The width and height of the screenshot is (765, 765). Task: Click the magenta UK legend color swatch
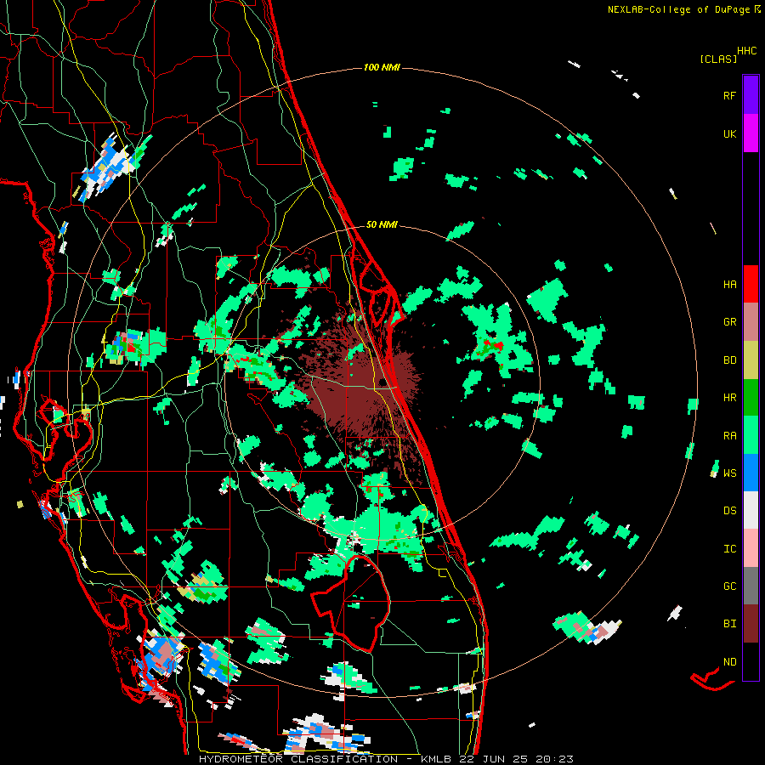pos(751,133)
